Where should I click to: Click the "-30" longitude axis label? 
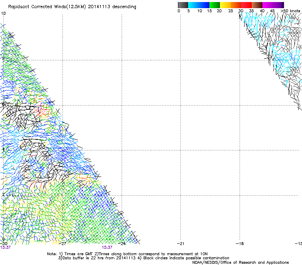4,244
